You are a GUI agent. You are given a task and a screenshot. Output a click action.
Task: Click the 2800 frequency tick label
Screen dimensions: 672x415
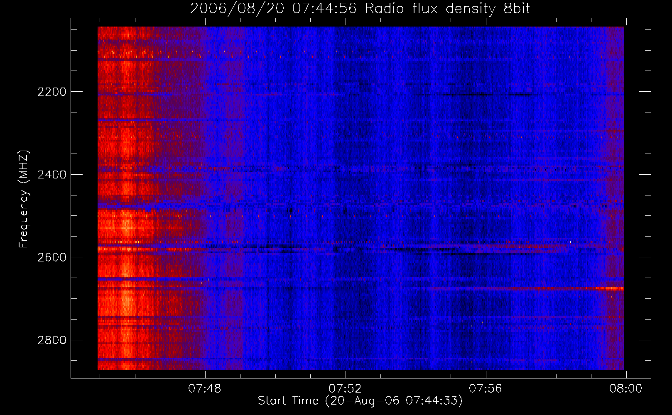[52, 340]
